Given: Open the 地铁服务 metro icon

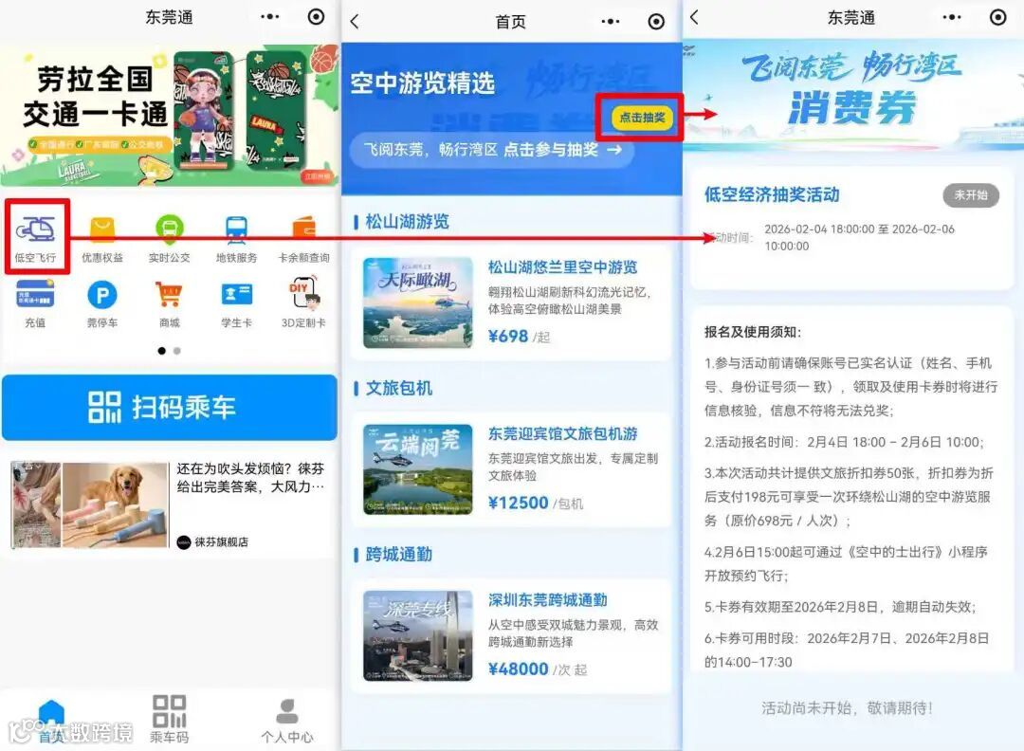Looking at the screenshot, I should pyautogui.click(x=236, y=230).
